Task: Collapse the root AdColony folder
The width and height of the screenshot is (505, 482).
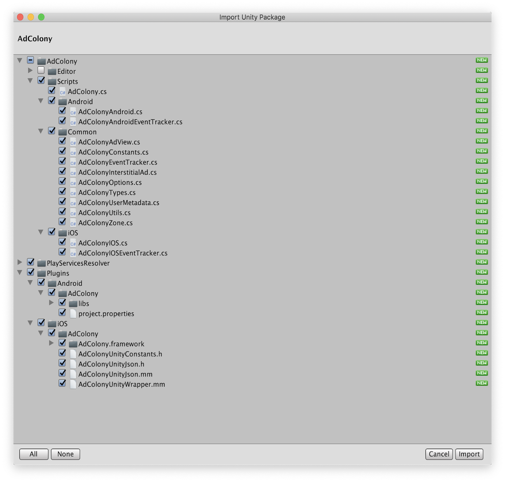Action: (20, 60)
